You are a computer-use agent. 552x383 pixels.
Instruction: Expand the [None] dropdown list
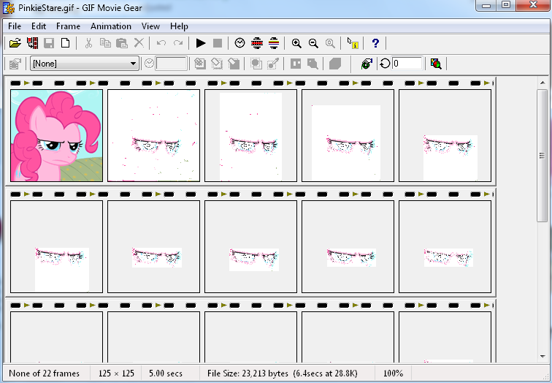[x=133, y=64]
